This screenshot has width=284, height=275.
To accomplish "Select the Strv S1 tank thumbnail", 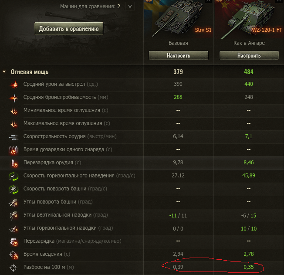I will [x=177, y=20].
